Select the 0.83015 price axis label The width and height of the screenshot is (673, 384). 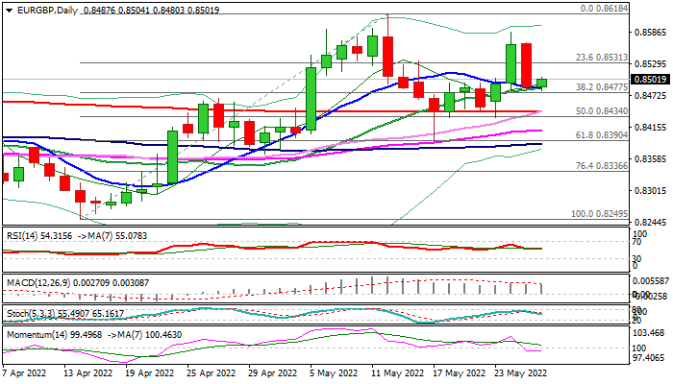[649, 191]
